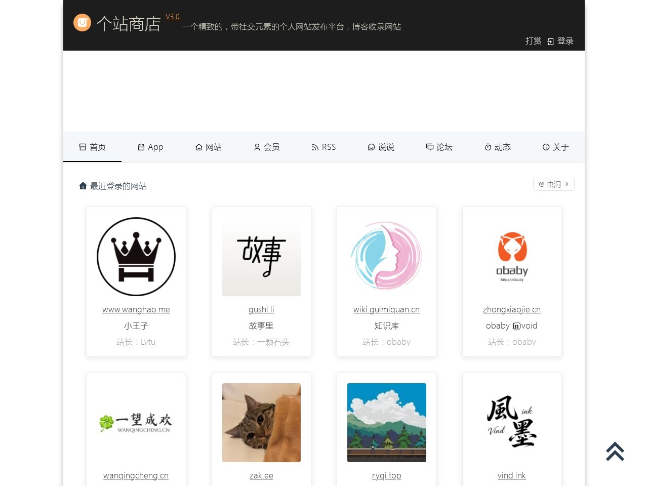Open the 网站 tab

(x=209, y=147)
